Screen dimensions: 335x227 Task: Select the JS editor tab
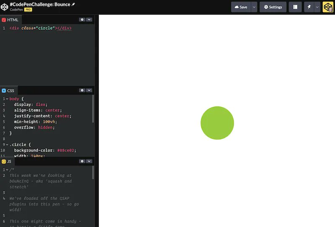(x=7, y=161)
